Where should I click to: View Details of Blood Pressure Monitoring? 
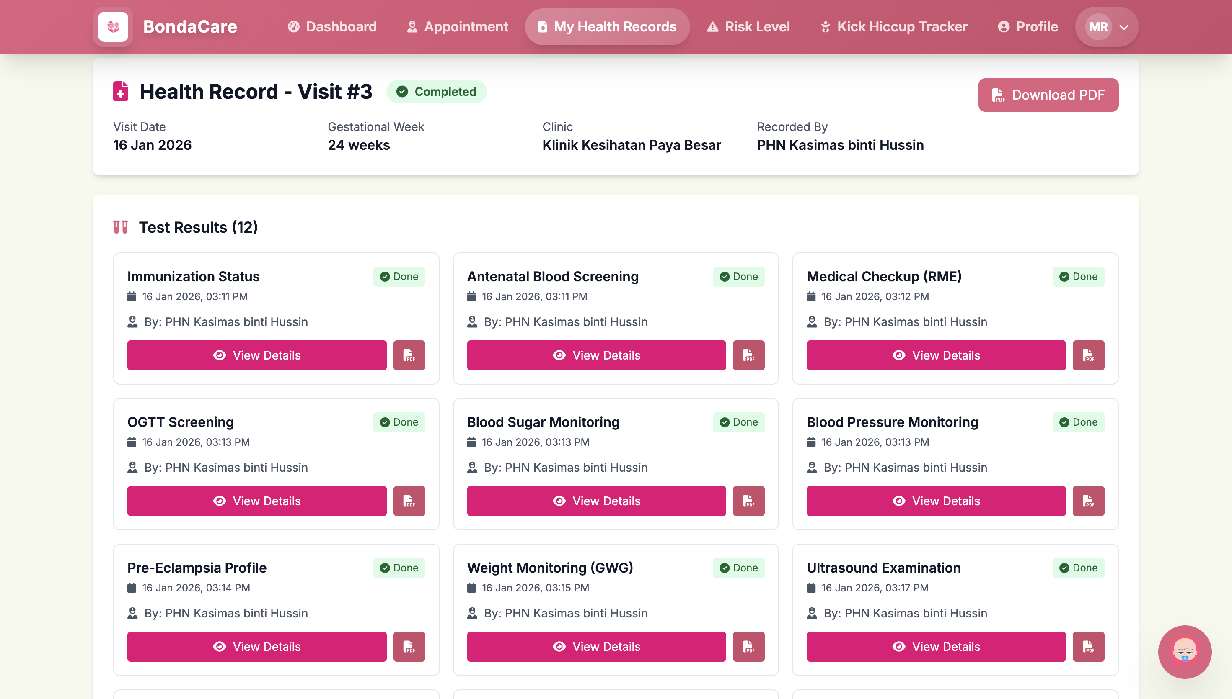[x=936, y=501]
